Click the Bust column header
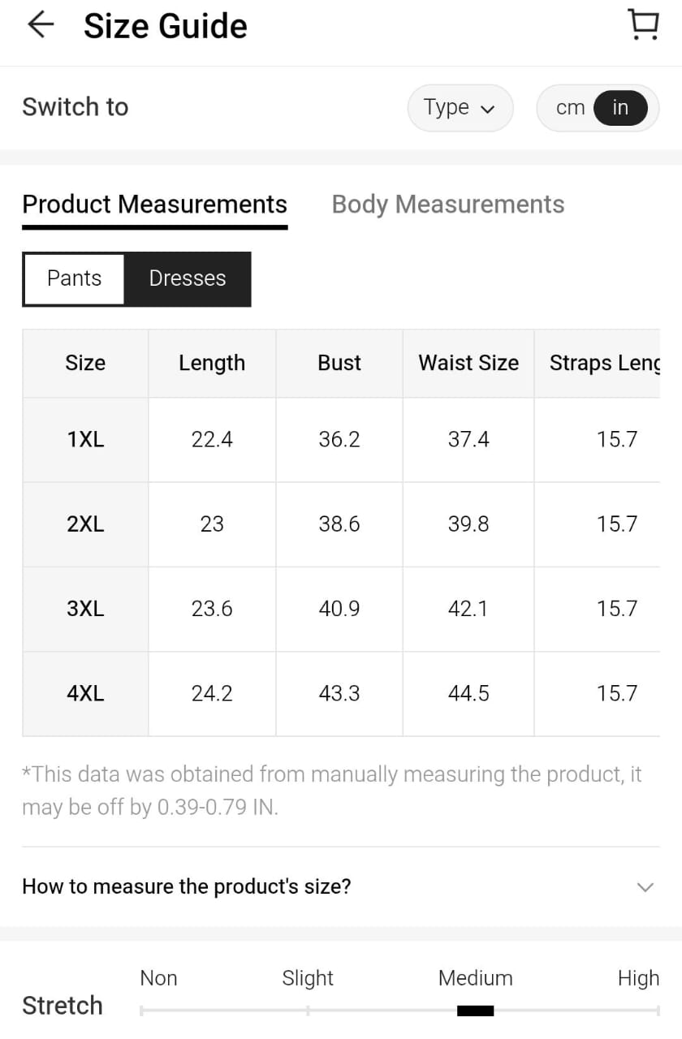Image resolution: width=682 pixels, height=1039 pixels. pos(339,363)
